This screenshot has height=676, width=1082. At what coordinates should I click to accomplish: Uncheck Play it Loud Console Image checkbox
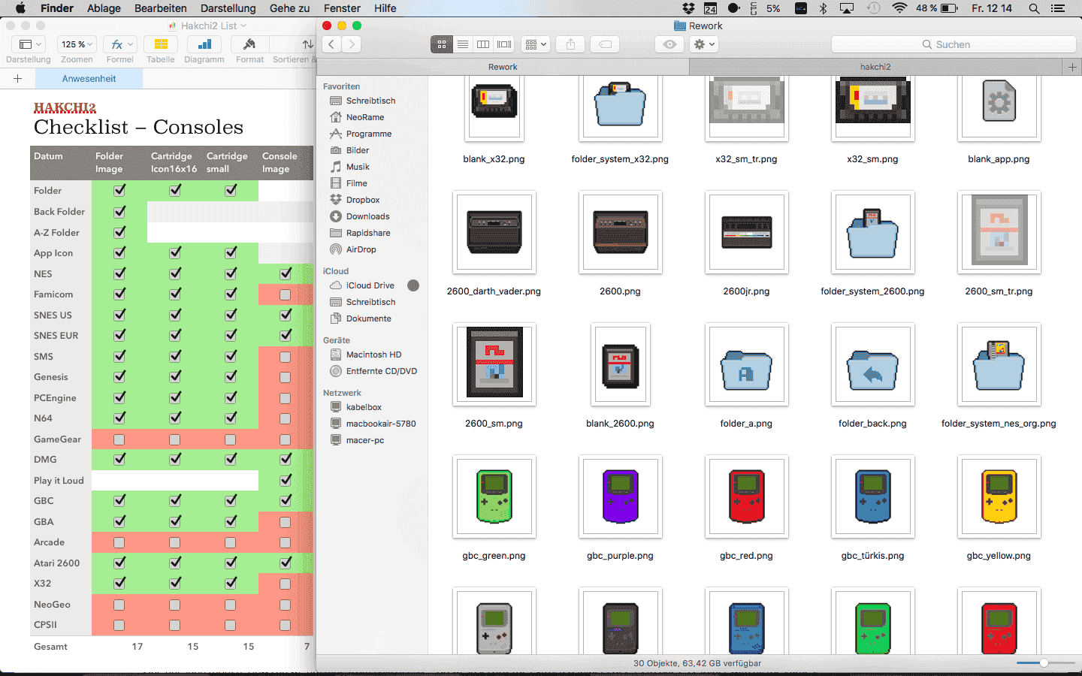point(286,481)
